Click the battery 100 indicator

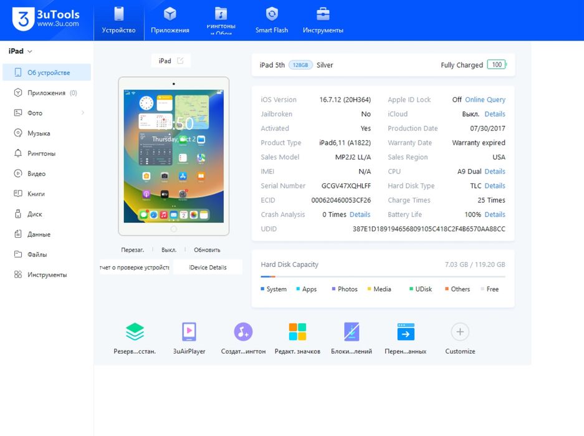(x=497, y=64)
